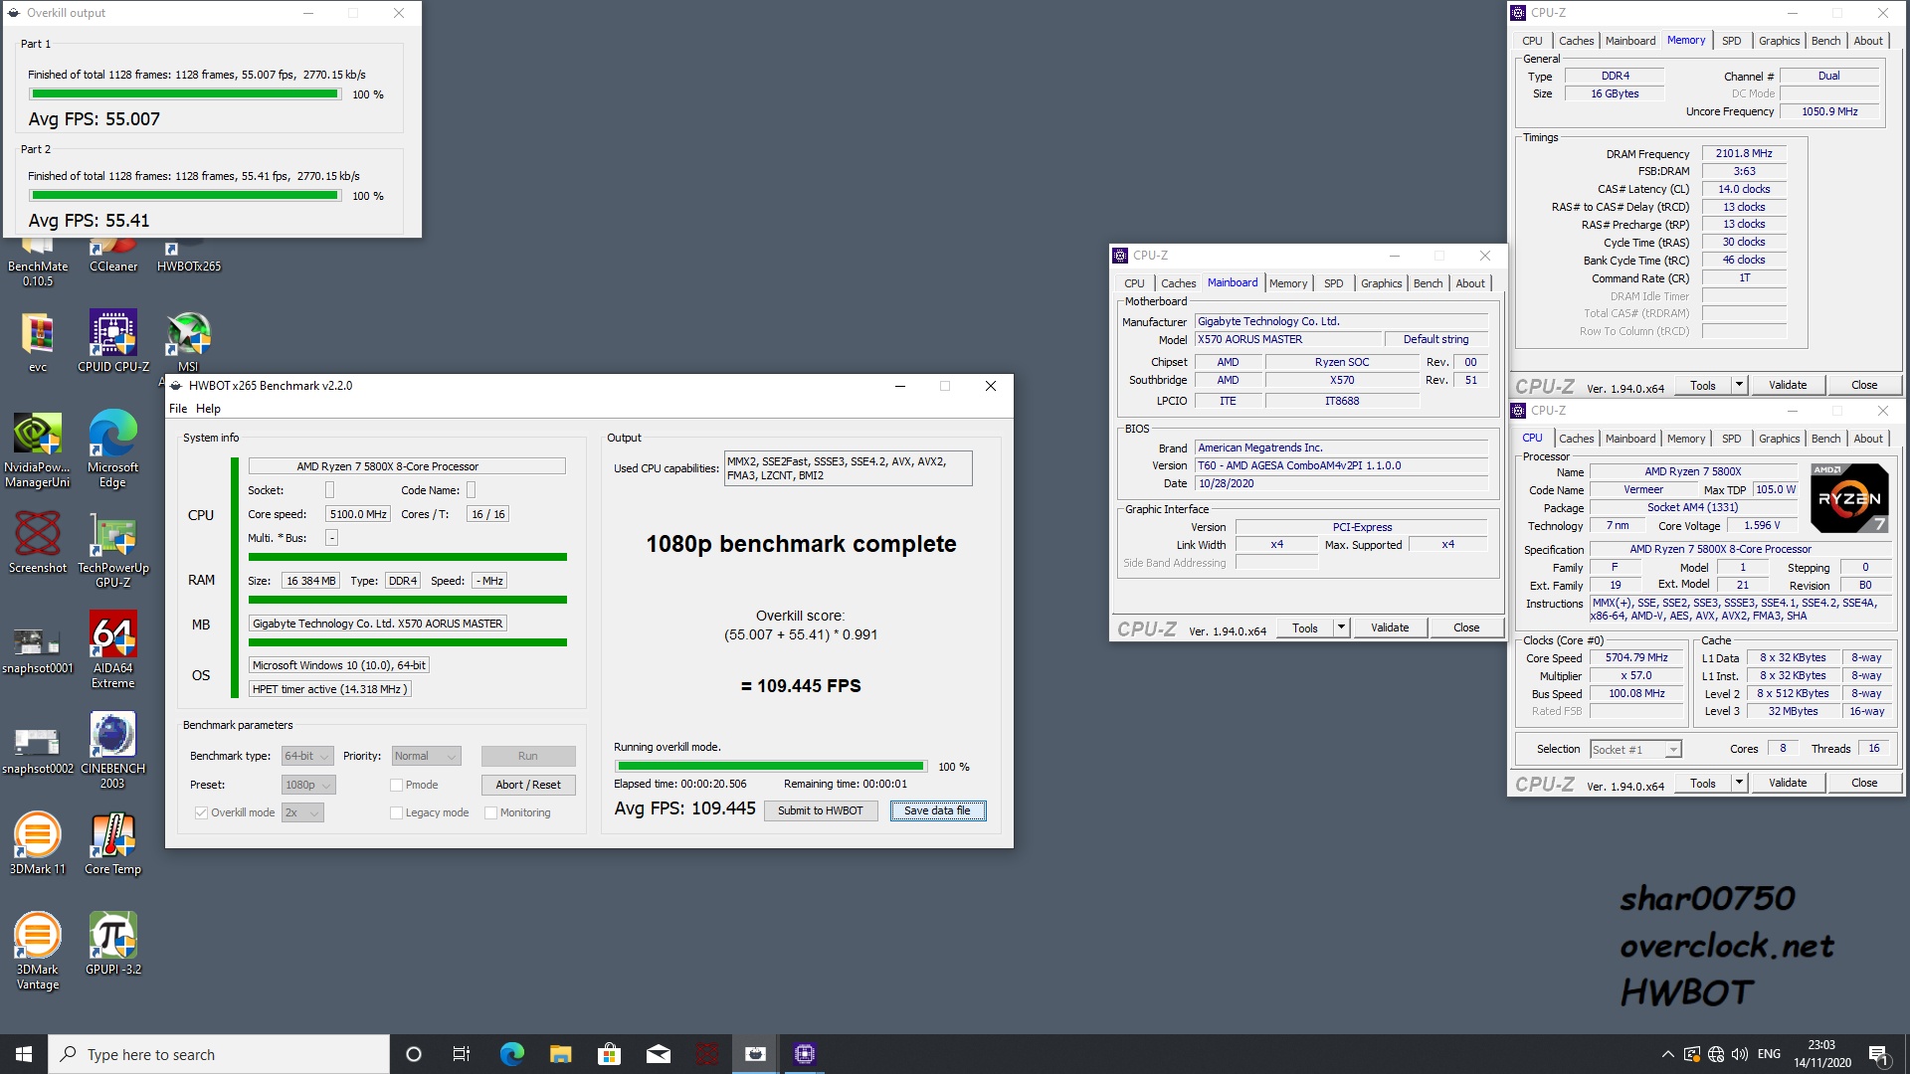
Task: Switch ENG input language indicator
Action: click(1769, 1054)
